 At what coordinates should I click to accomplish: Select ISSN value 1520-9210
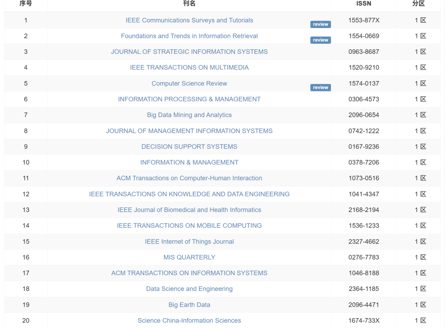point(364,67)
